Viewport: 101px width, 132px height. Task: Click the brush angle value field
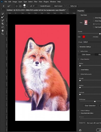[35, 6]
